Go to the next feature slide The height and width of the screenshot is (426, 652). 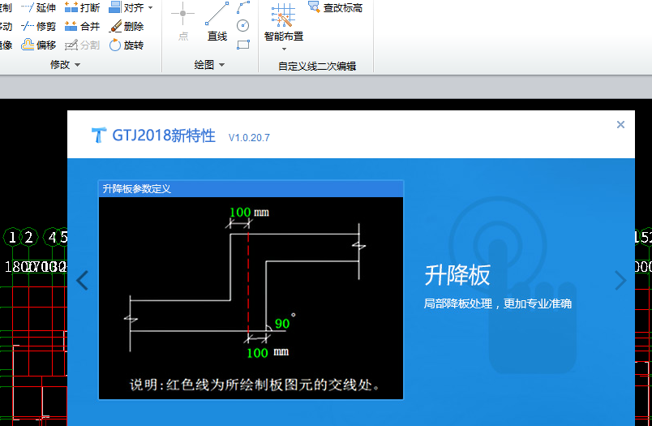620,280
